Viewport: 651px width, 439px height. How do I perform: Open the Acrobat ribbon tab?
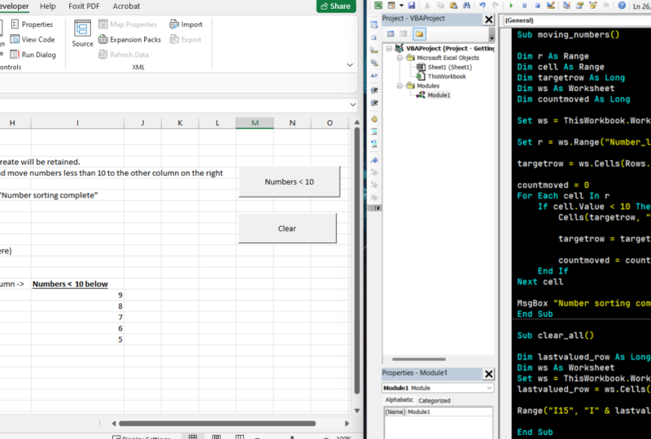coord(126,7)
